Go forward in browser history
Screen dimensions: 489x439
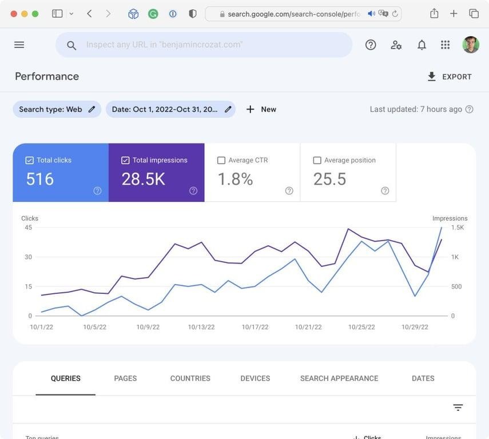108,14
